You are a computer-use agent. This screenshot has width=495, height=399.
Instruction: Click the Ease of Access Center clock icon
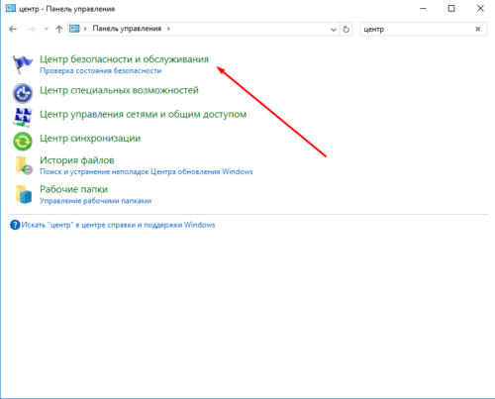pos(23,93)
